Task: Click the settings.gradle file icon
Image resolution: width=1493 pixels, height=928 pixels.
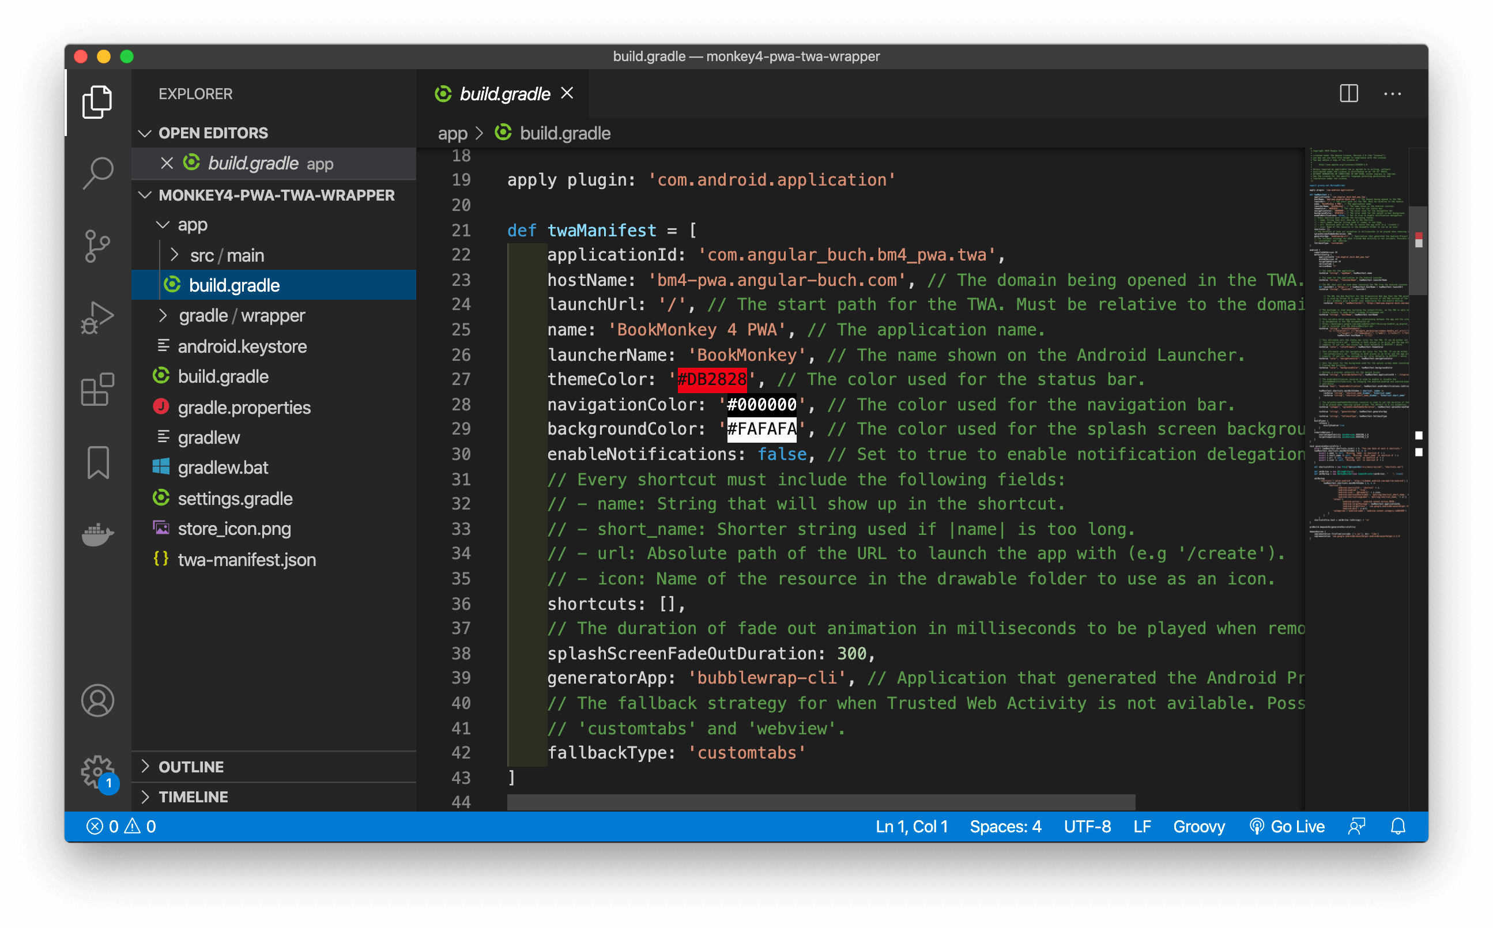Action: pyautogui.click(x=161, y=498)
